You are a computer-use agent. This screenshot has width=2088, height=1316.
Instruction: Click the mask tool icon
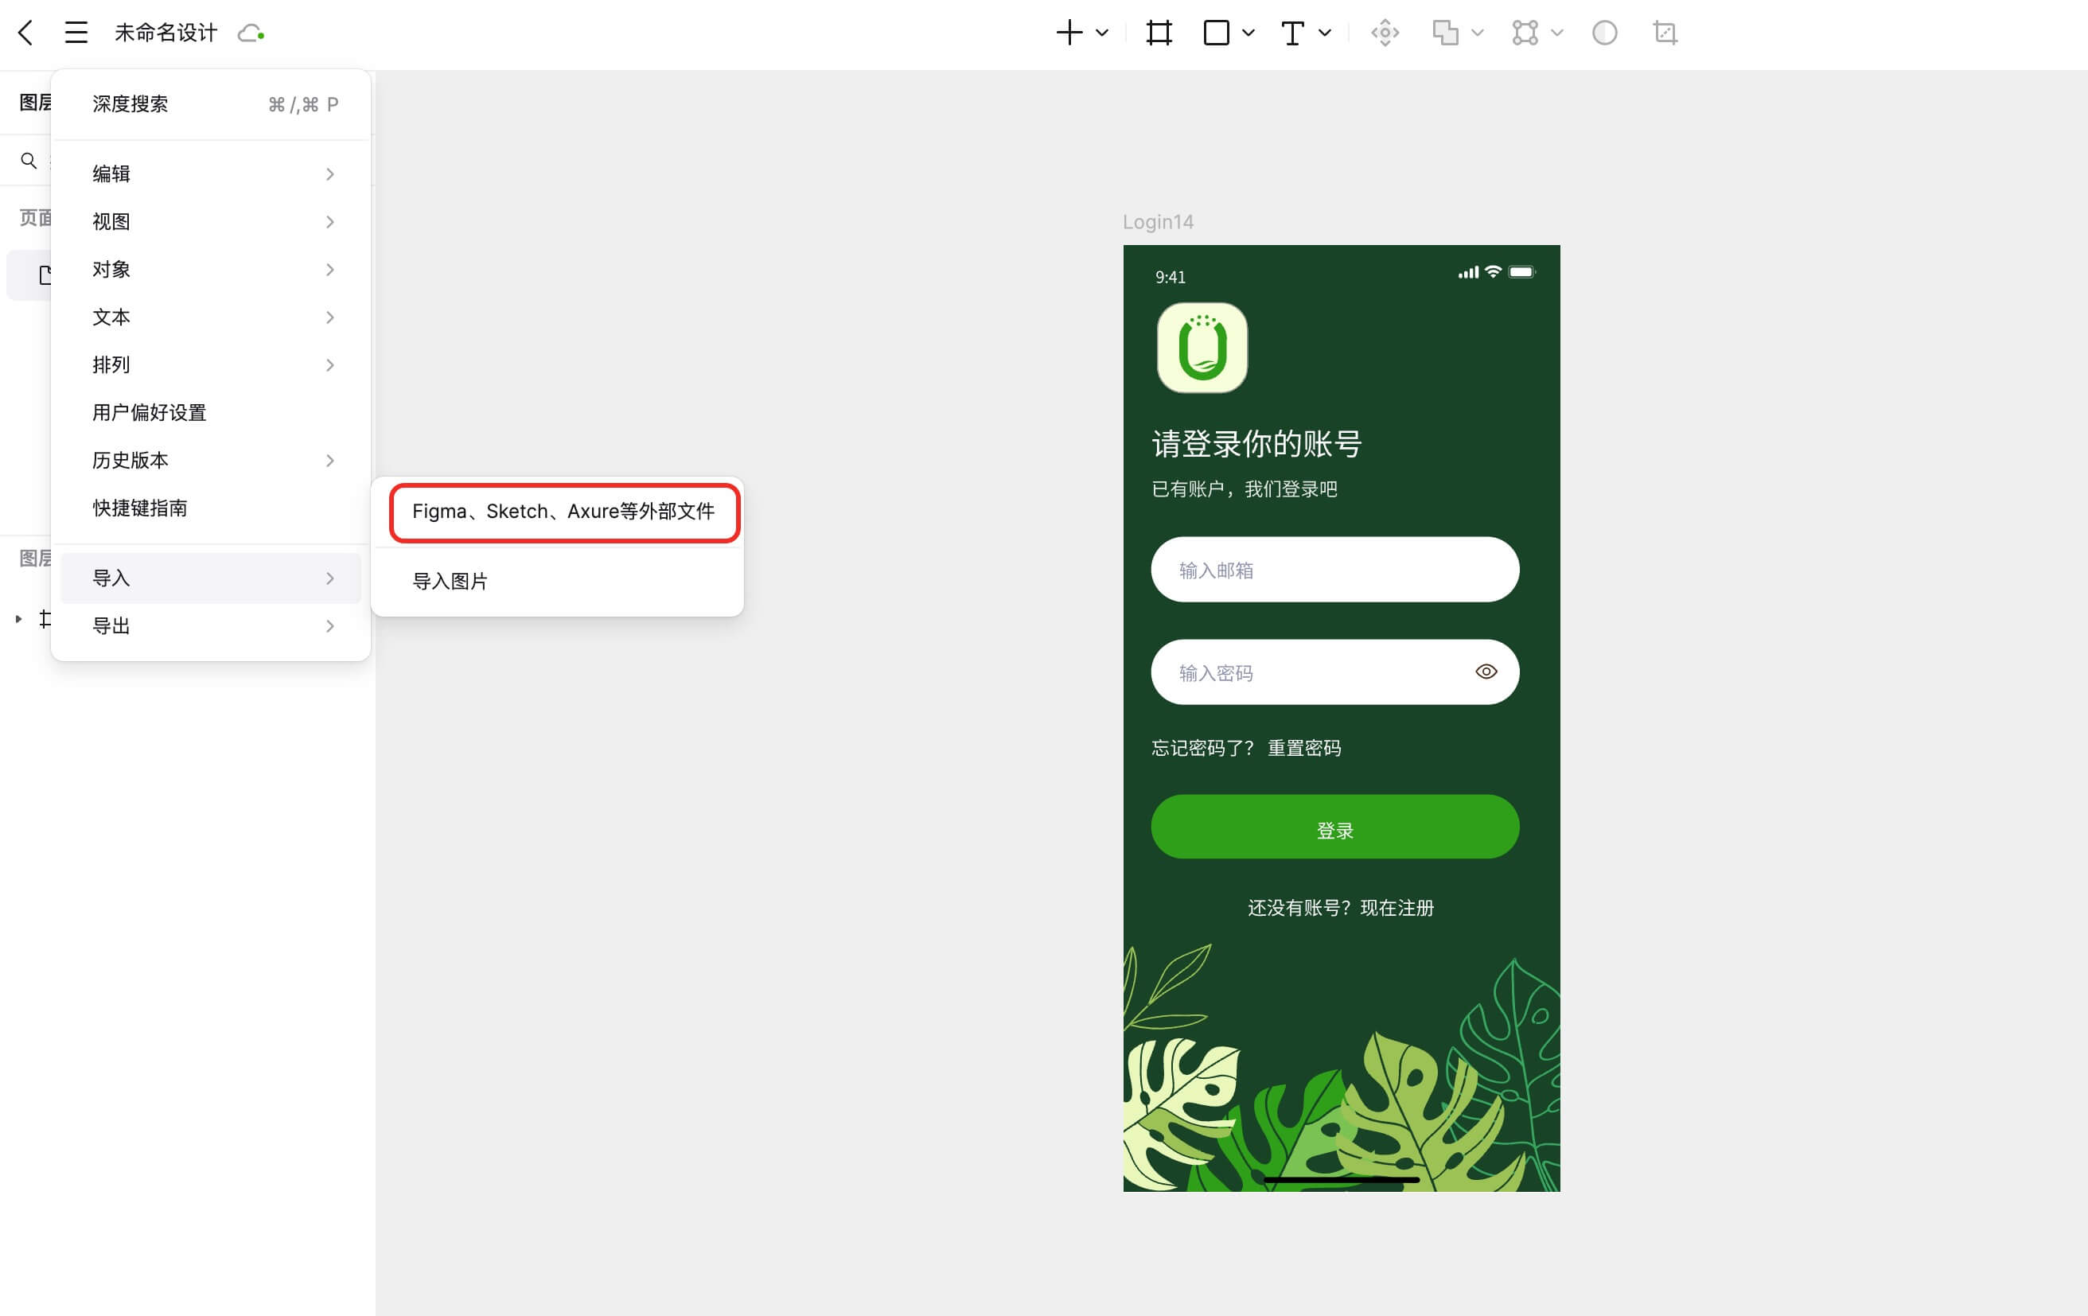pyautogui.click(x=1605, y=32)
